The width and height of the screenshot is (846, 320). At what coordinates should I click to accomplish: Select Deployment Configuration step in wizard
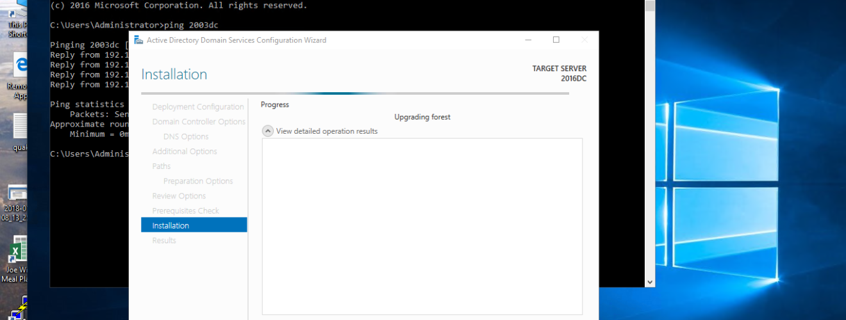198,107
